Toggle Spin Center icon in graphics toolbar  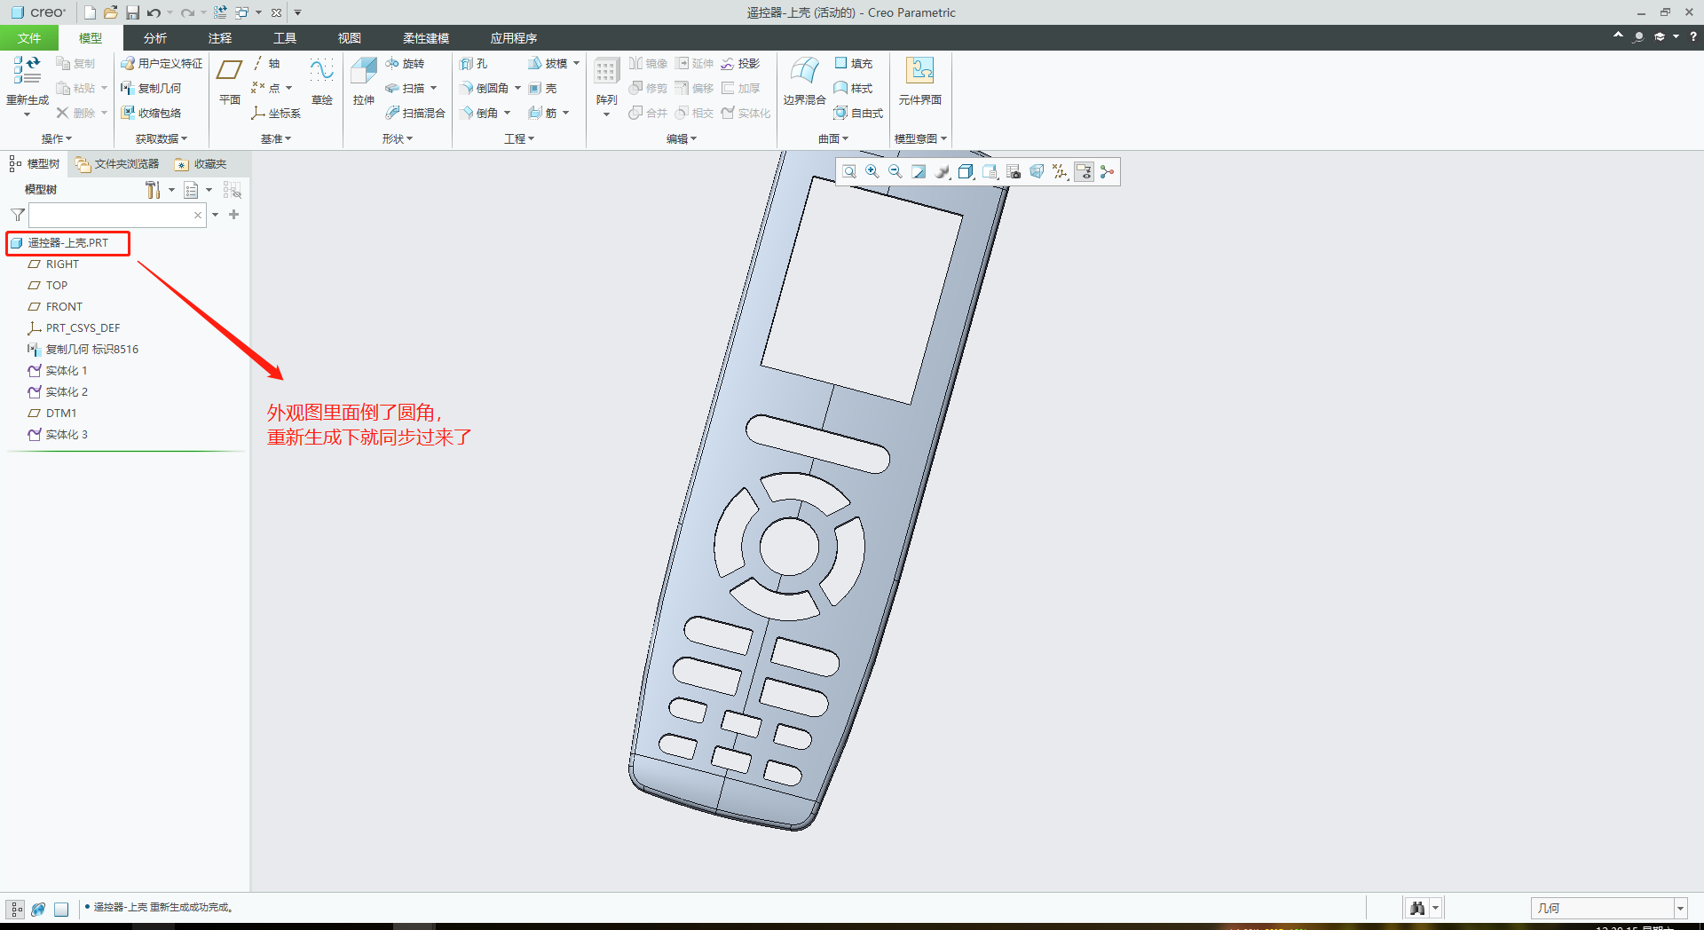(1107, 172)
